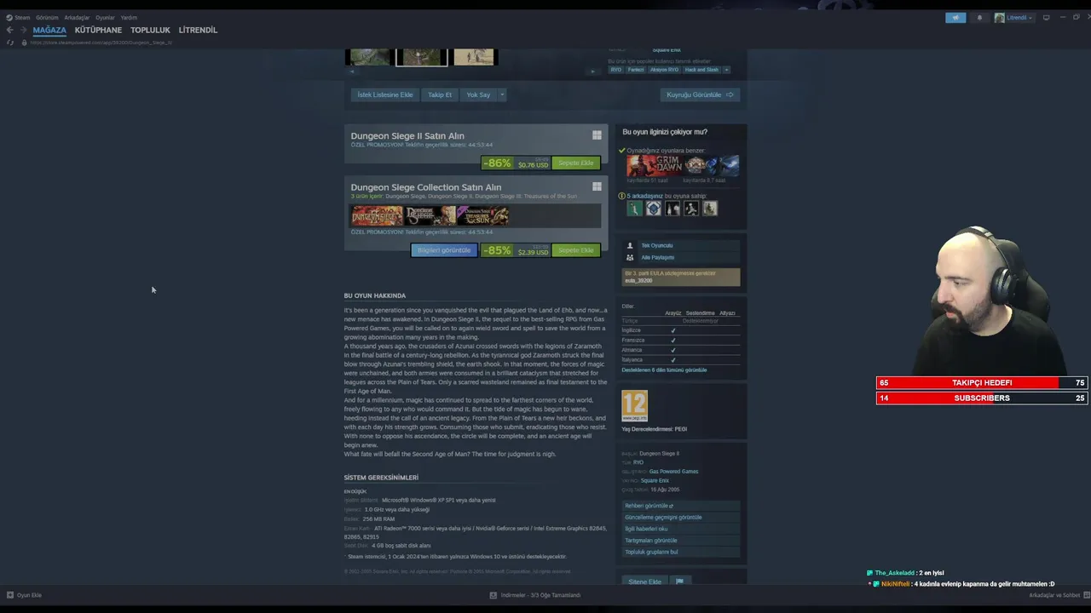Click the Square Enix publisher link
Image resolution: width=1091 pixels, height=613 pixels.
tap(655, 481)
